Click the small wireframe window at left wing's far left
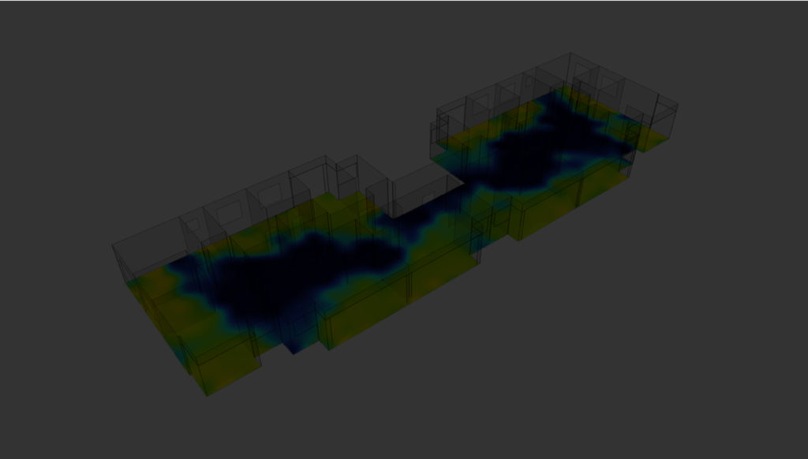 193,225
